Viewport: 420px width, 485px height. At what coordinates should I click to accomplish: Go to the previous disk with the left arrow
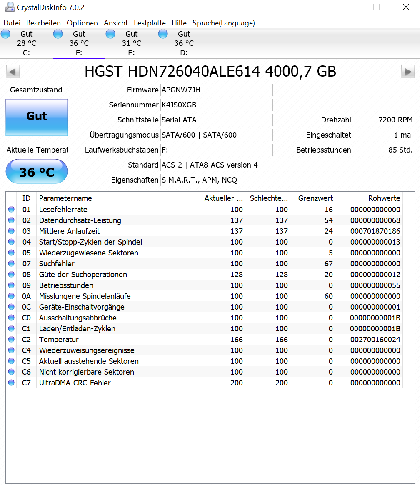[13, 72]
